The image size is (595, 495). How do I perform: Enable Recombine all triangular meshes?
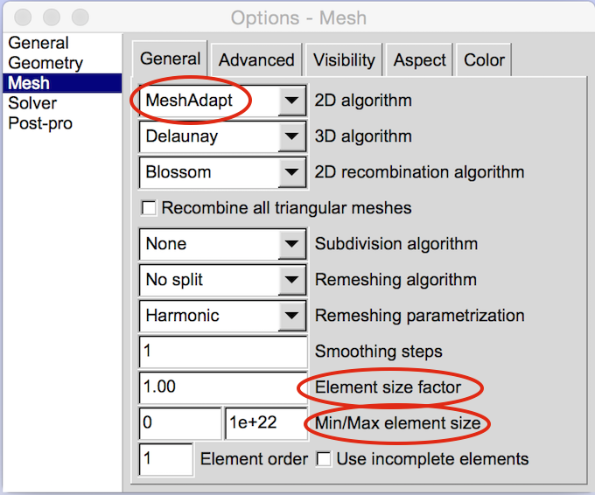click(149, 208)
